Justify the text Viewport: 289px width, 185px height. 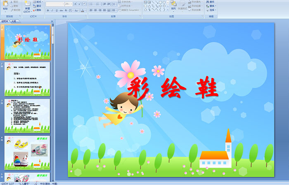point(104,10)
